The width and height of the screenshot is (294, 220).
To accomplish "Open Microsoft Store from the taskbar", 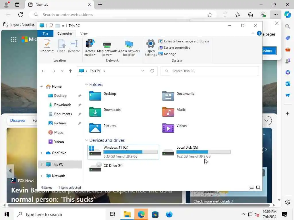I will point(155,214).
